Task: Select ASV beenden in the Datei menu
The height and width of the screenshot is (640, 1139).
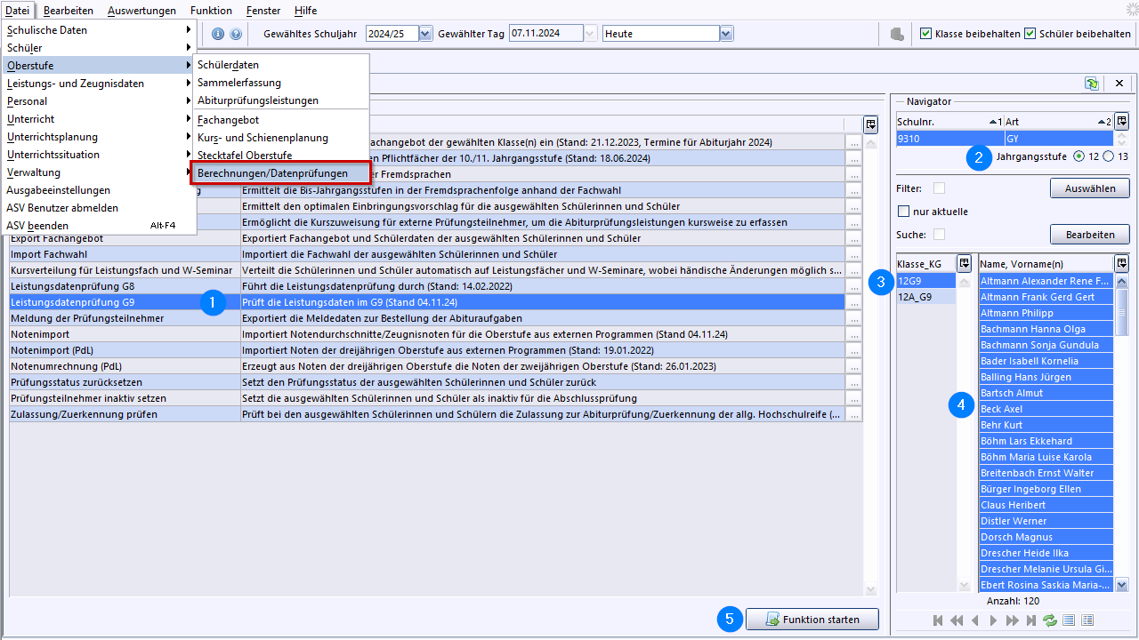Action: click(98, 226)
